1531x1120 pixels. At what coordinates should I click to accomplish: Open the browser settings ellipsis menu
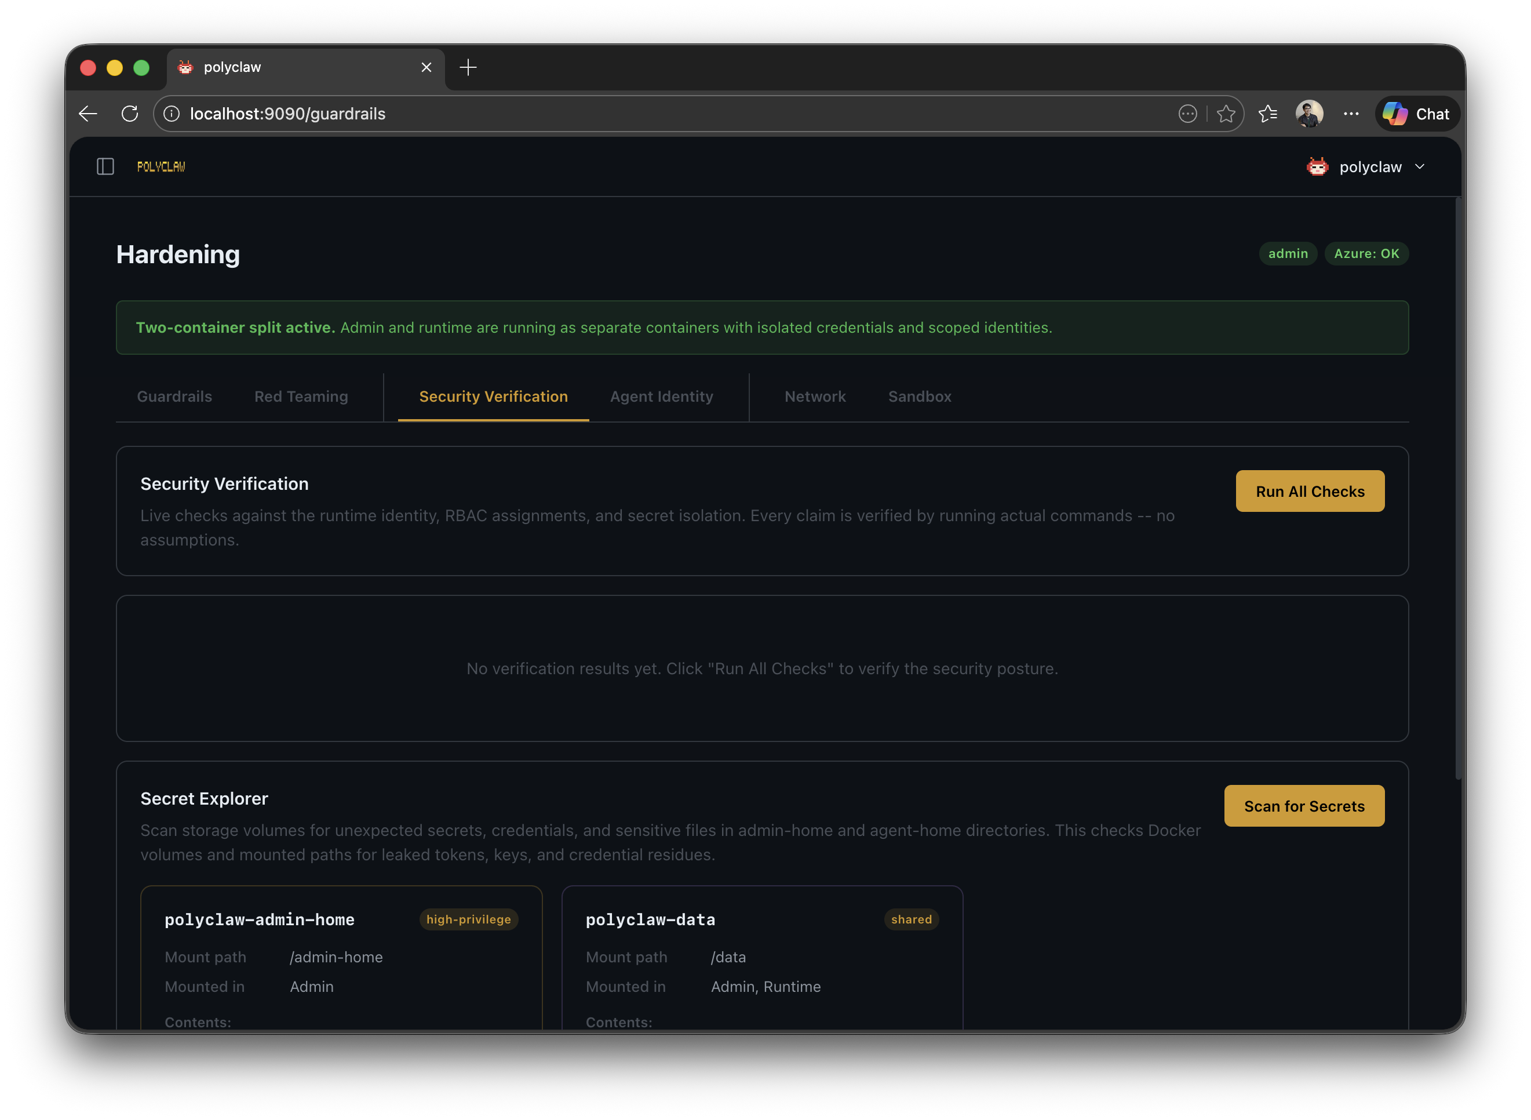tap(1351, 113)
